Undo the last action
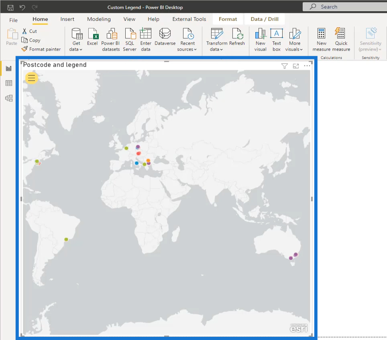 tap(22, 7)
